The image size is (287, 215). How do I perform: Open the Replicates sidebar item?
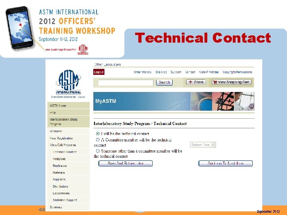click(x=69, y=166)
